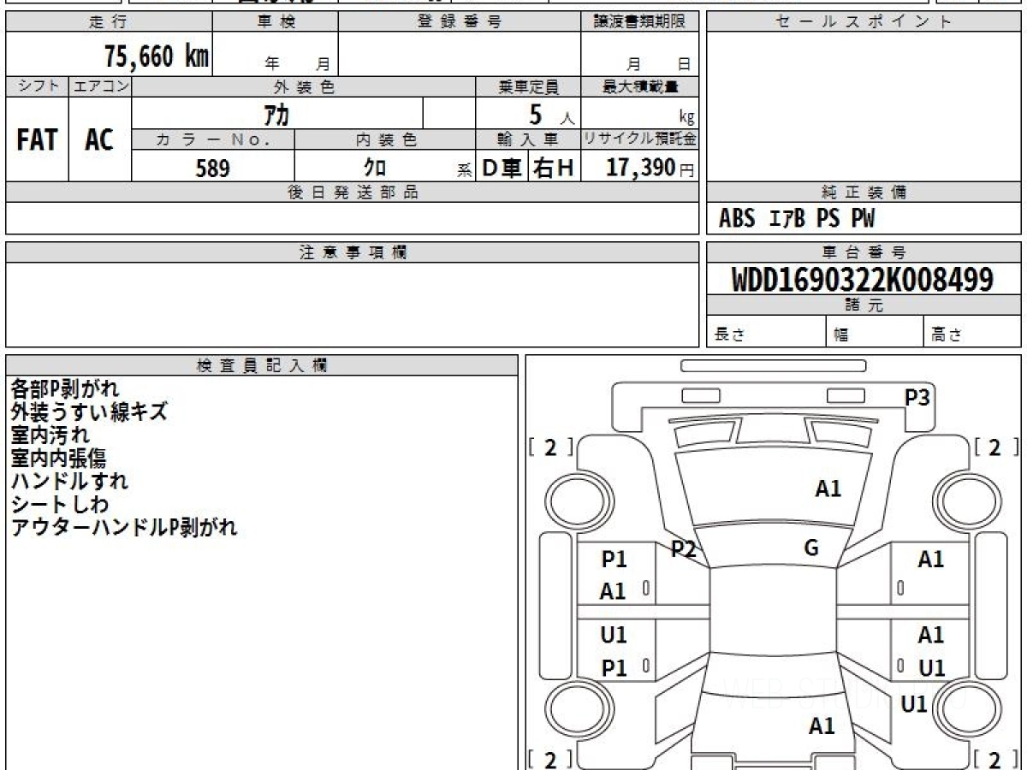Click the 幅 dimension cell

tap(876, 333)
